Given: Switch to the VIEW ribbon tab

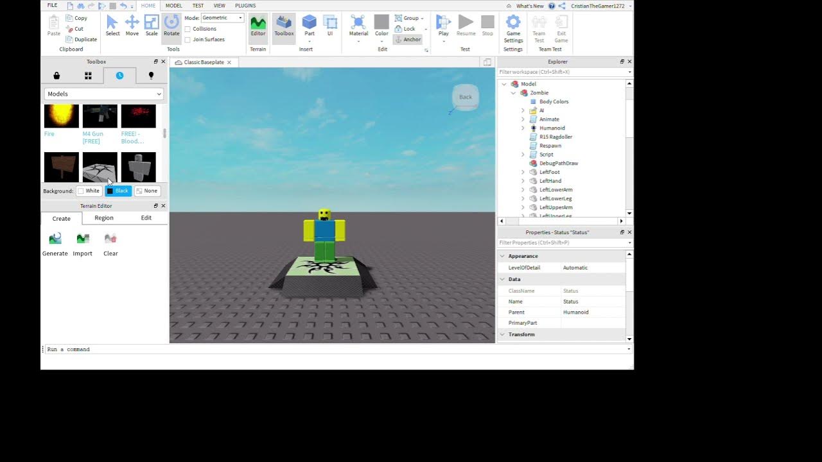Looking at the screenshot, I should pos(219,6).
